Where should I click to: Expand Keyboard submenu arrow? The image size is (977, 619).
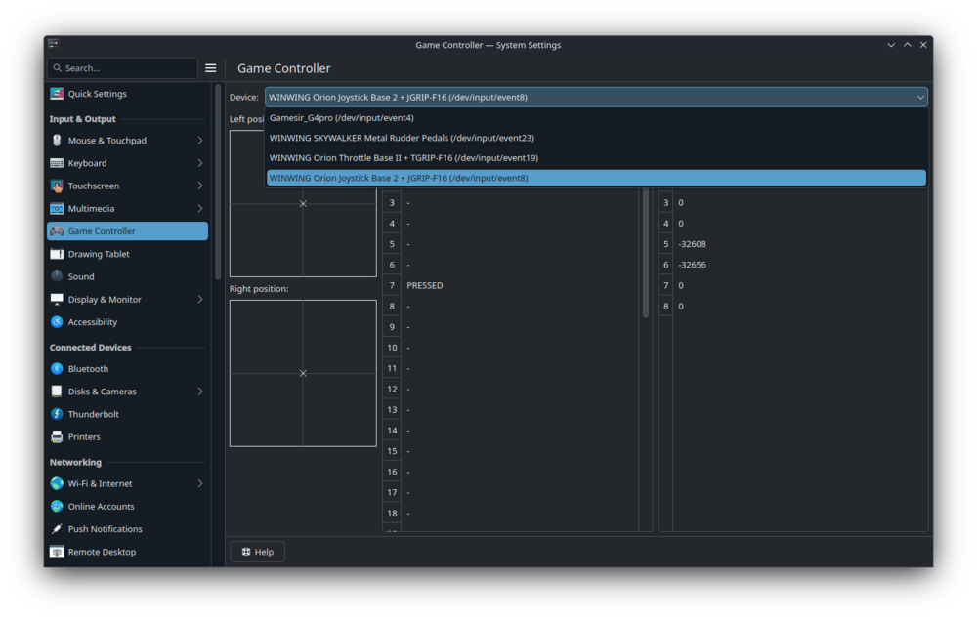tap(200, 163)
